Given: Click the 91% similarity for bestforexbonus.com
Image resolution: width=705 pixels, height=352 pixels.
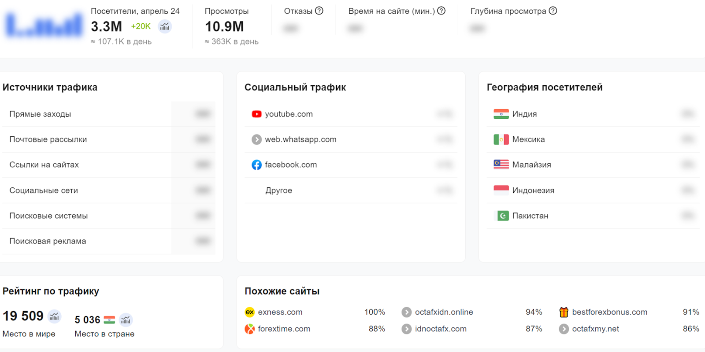Looking at the screenshot, I should click(x=691, y=312).
